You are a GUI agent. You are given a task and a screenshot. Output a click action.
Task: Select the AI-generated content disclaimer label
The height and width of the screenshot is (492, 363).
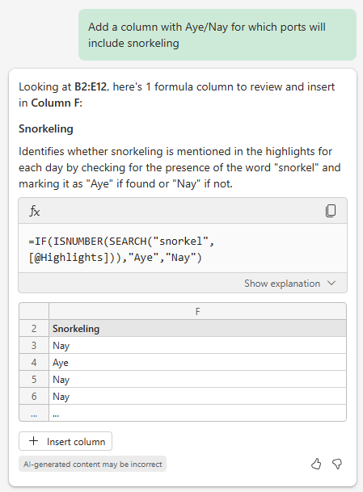93,464
